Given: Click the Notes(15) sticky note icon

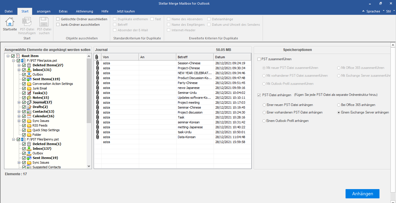Looking at the screenshot, I should (29, 98).
